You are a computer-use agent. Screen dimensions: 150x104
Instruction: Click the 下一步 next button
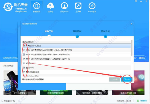(127, 79)
